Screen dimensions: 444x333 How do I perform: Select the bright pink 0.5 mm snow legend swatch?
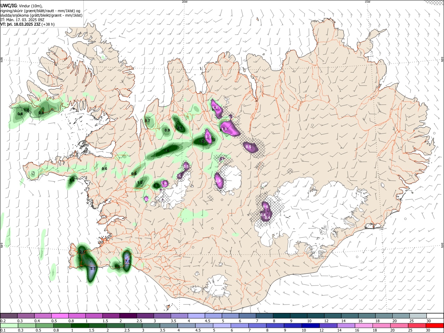pyautogui.click(x=60, y=316)
